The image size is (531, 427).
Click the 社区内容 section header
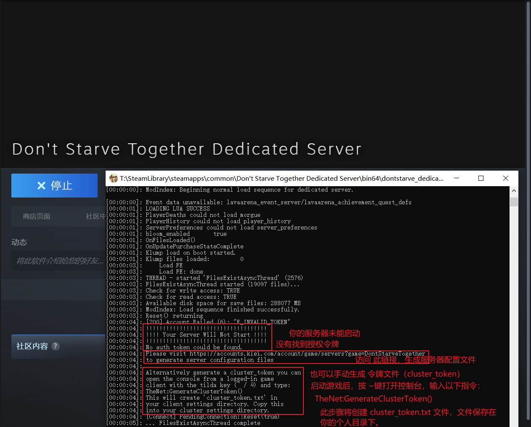point(32,346)
